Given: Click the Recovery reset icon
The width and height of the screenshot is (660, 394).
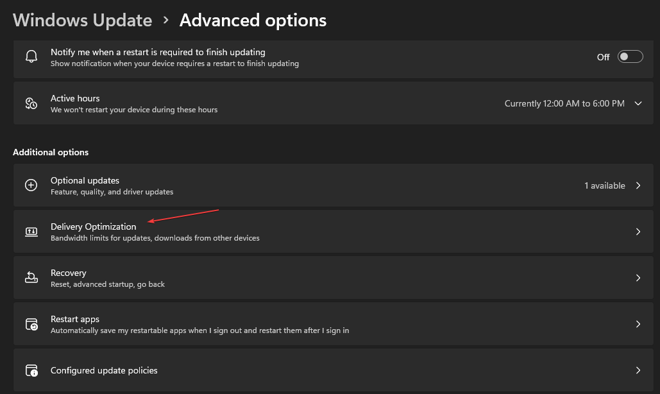Looking at the screenshot, I should click(31, 277).
